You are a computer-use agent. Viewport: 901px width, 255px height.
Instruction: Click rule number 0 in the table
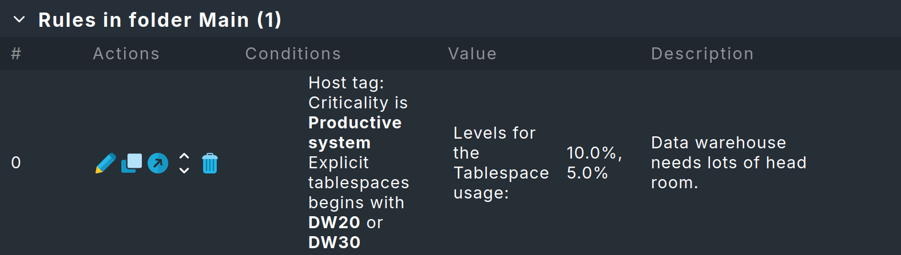tap(16, 163)
